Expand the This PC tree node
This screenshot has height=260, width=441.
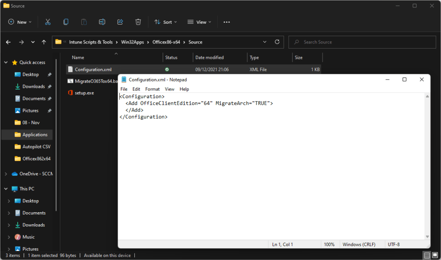click(x=6, y=189)
